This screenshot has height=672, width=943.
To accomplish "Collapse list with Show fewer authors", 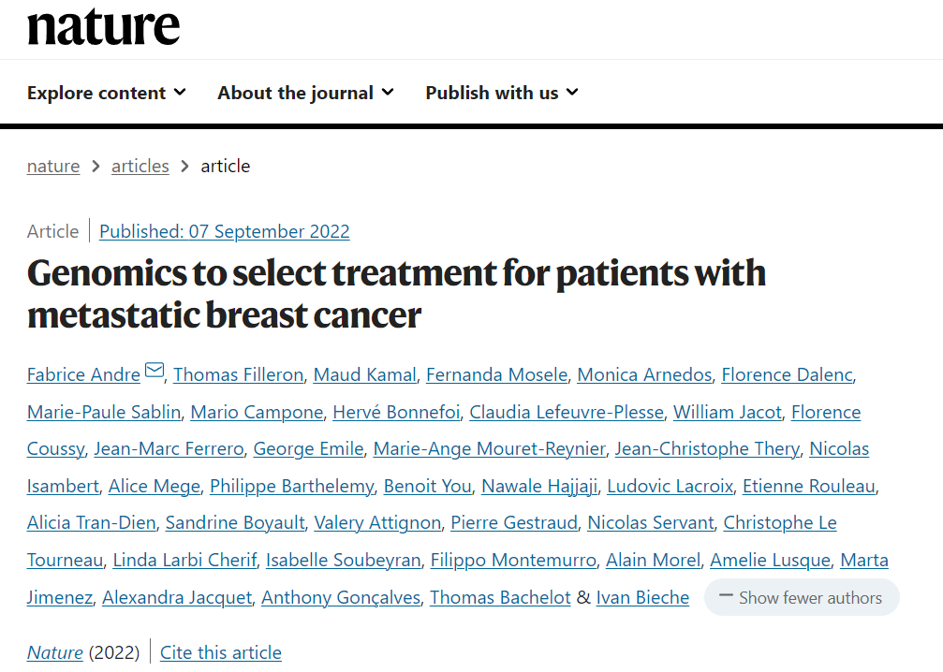I will (x=802, y=597).
